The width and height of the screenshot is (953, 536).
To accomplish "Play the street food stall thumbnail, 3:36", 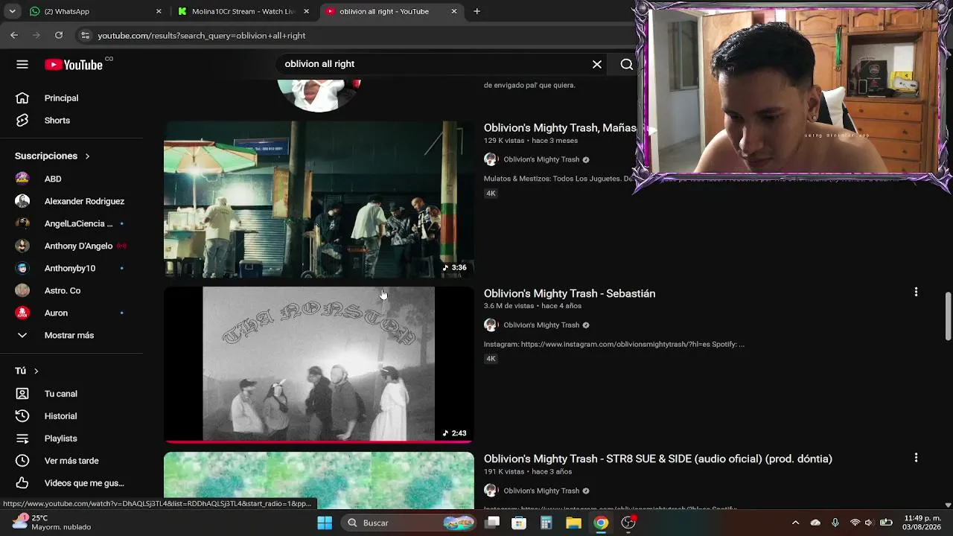I will pyautogui.click(x=319, y=200).
